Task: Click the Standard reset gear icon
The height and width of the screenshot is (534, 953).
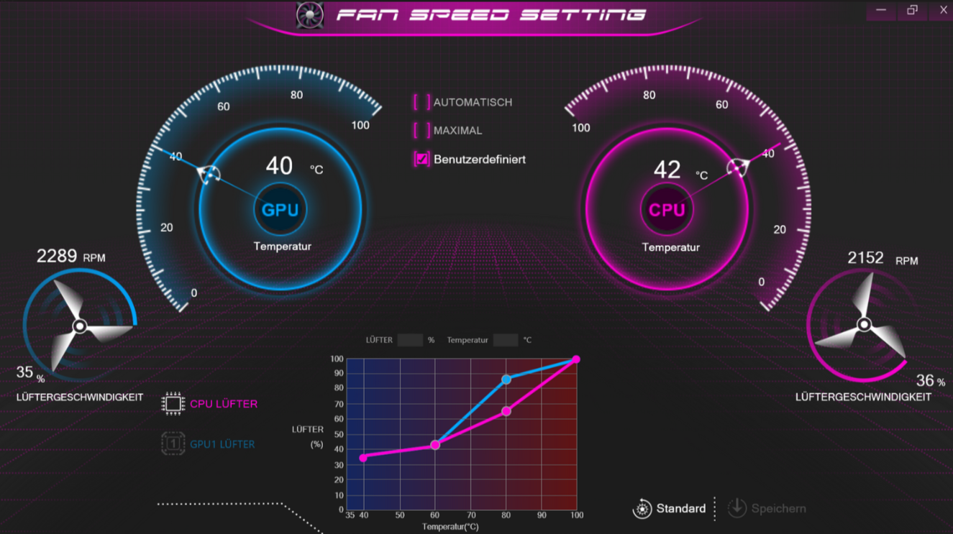Action: [642, 509]
